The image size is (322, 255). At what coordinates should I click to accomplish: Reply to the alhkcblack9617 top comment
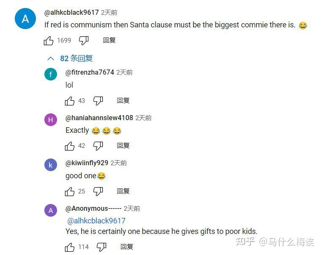109,40
